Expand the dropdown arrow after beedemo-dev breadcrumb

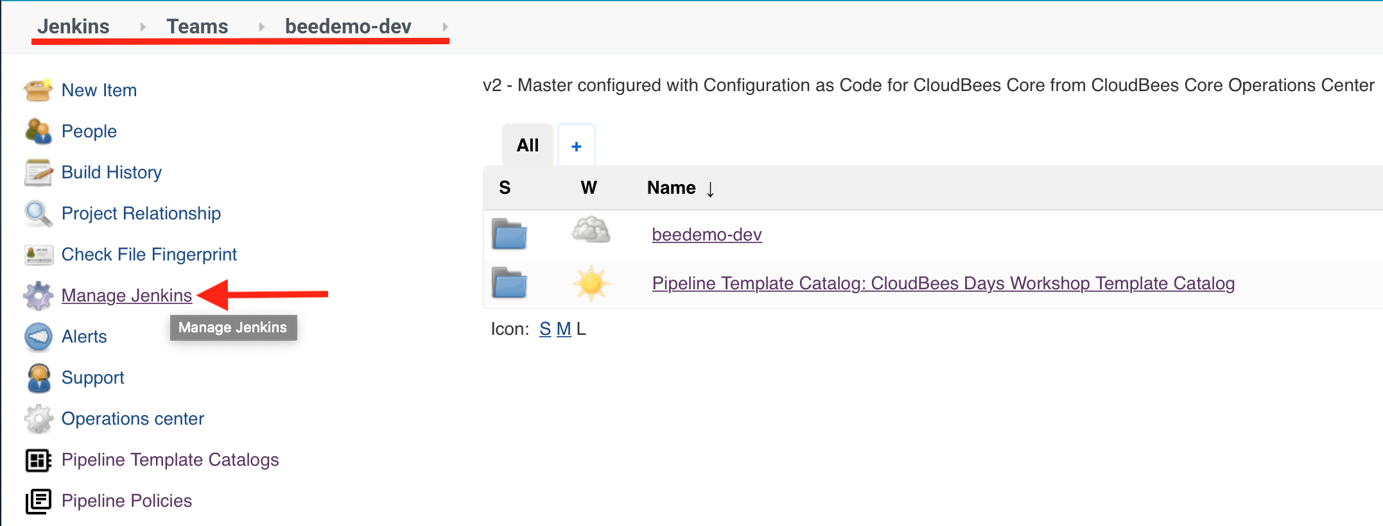445,26
